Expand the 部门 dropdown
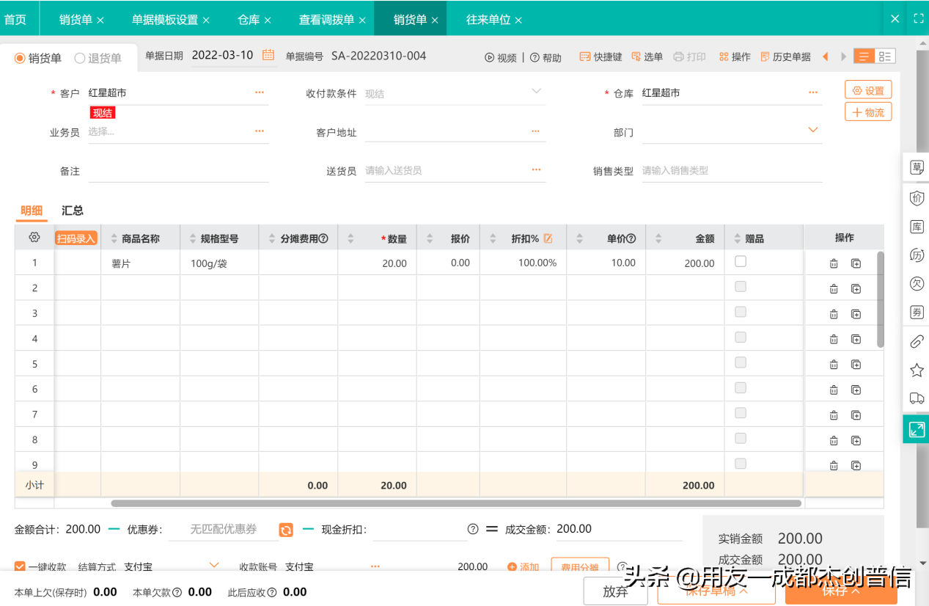The height and width of the screenshot is (606, 929). (812, 129)
